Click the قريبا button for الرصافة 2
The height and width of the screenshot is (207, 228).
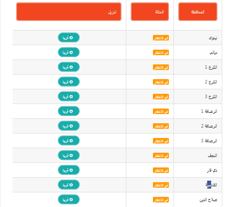(x=69, y=126)
